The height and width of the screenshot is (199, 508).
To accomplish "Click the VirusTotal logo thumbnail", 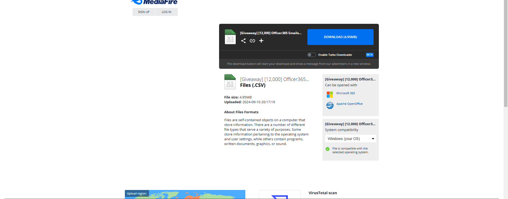I will pyautogui.click(x=280, y=195).
